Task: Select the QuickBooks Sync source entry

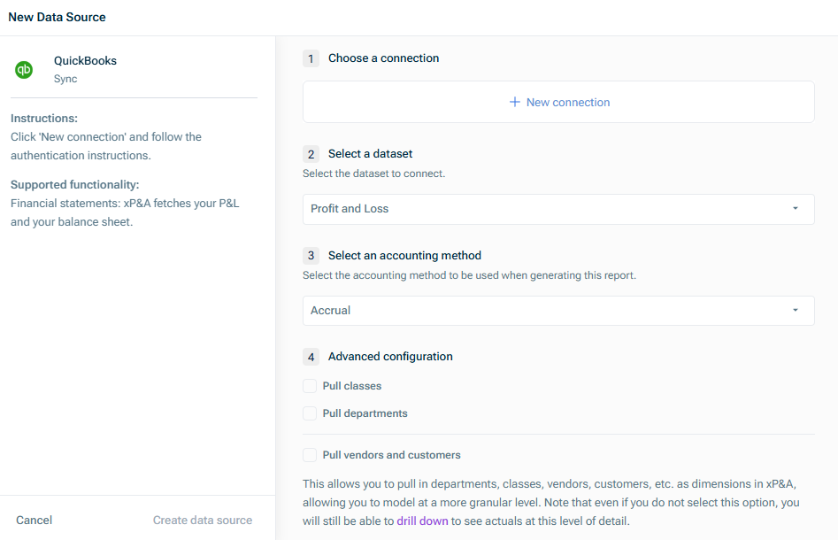Action: tap(85, 69)
